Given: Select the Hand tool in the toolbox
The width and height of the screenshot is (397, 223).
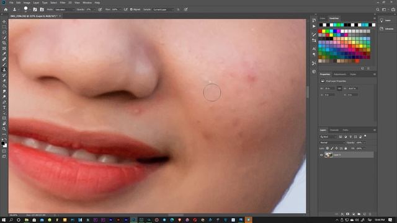Looking at the screenshot, I should click(x=4, y=123).
